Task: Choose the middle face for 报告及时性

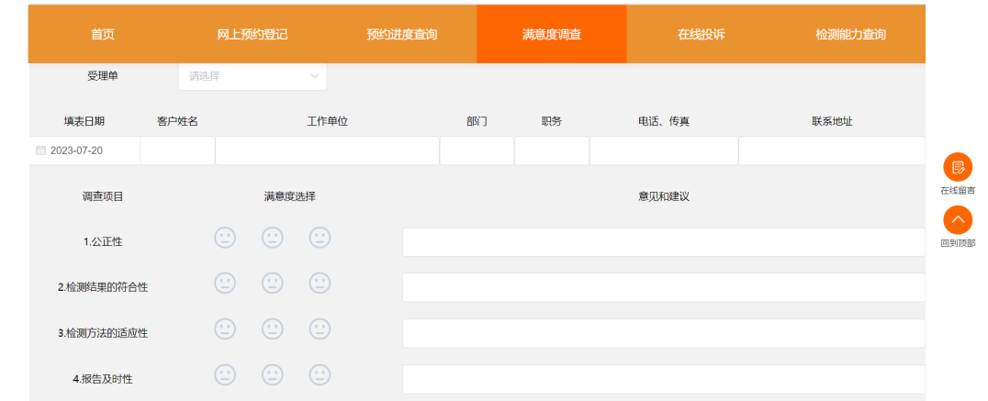Action: [x=272, y=374]
